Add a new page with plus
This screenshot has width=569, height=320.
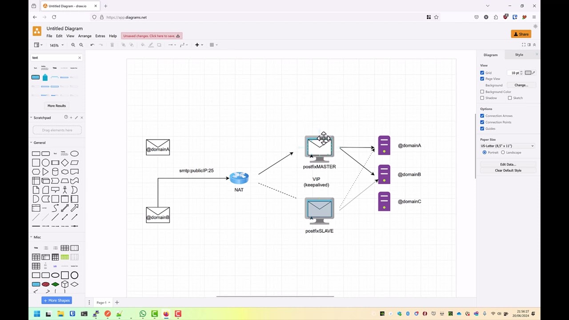pyautogui.click(x=117, y=303)
